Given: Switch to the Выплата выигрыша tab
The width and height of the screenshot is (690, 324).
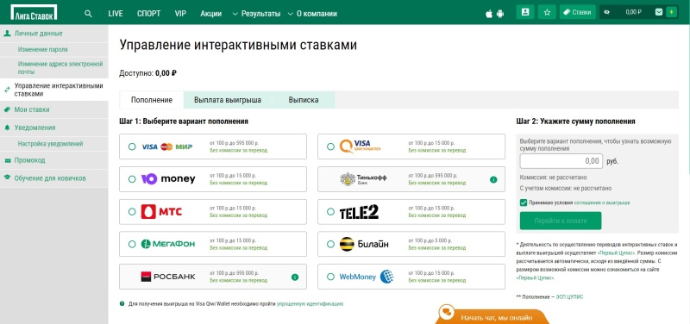Looking at the screenshot, I should [x=228, y=100].
